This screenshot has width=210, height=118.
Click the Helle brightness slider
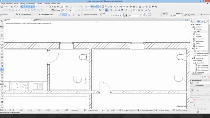(201, 105)
